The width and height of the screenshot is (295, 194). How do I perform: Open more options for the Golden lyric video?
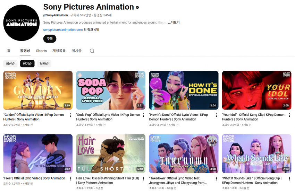click(x=70, y=115)
